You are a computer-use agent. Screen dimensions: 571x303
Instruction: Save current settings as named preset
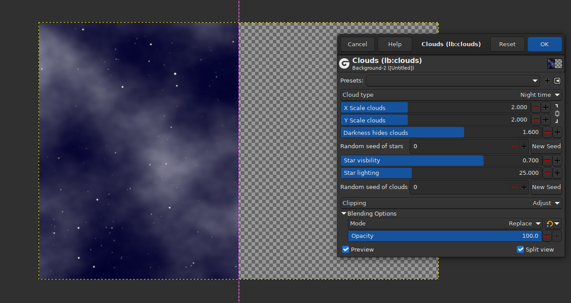pos(547,81)
